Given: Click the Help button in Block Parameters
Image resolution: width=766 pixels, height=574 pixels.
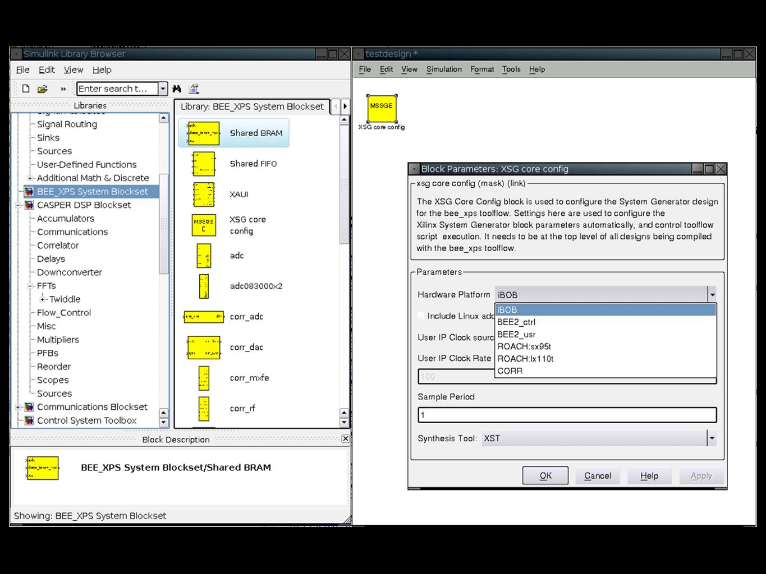Looking at the screenshot, I should tap(649, 475).
